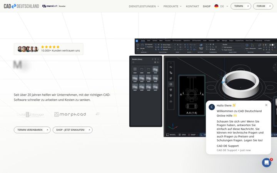Open the Single Viewport dropdown
This screenshot has width=277, height=173.
coord(229,50)
